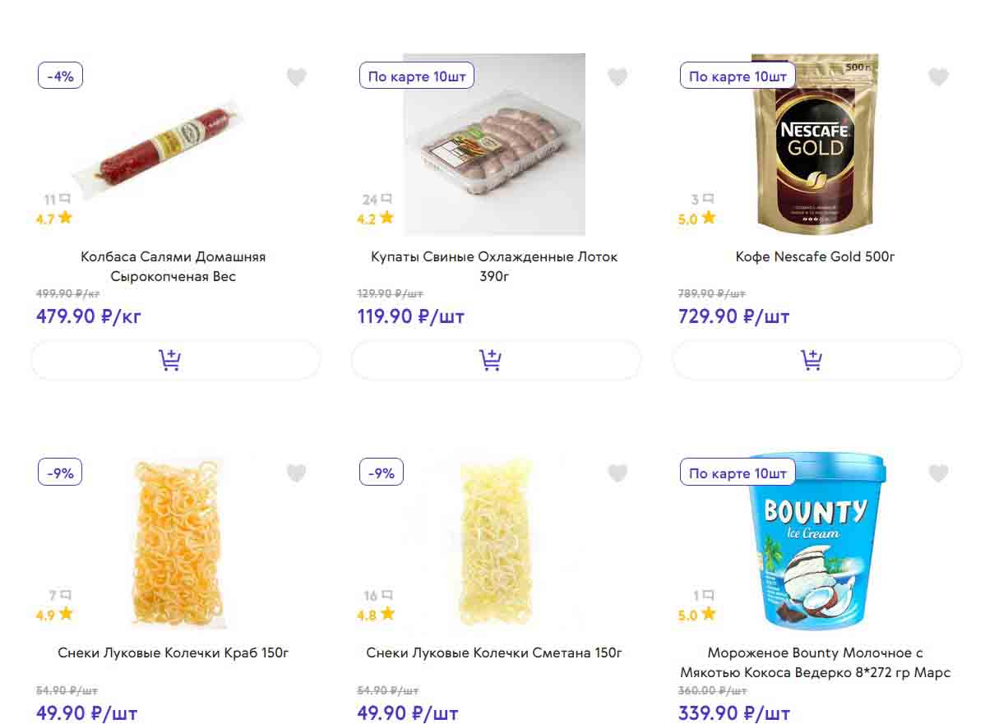
Task: Click heart icon on Bounty ice cream
Action: (938, 473)
